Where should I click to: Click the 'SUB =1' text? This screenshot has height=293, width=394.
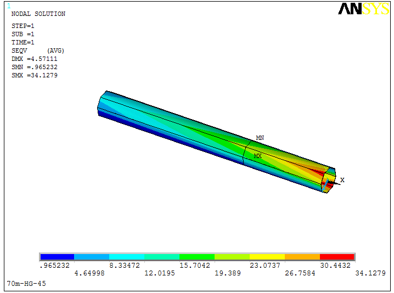(22, 34)
